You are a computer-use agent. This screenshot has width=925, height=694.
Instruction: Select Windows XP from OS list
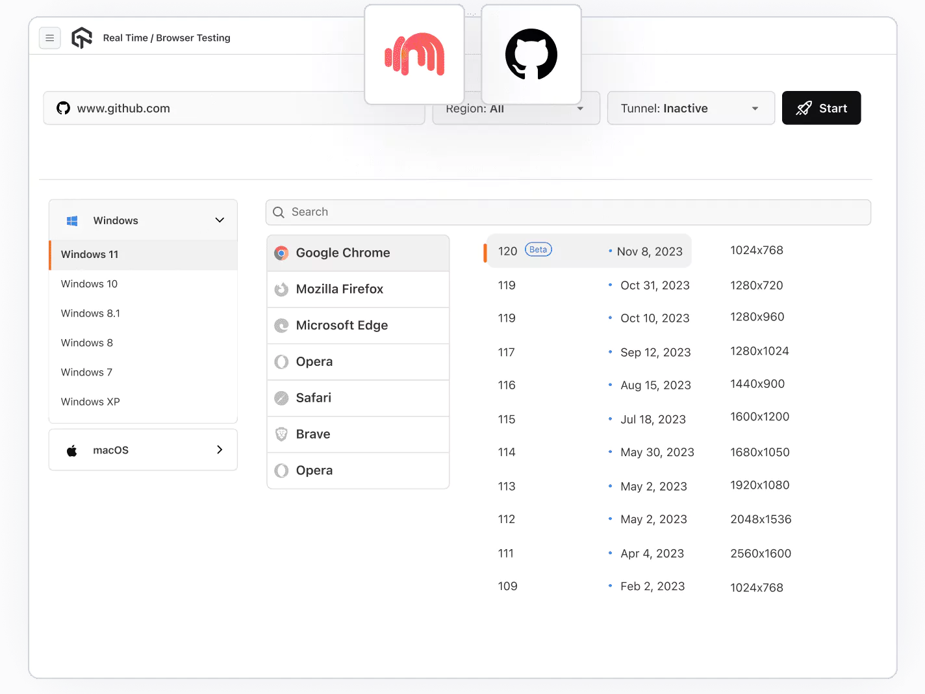click(x=90, y=402)
